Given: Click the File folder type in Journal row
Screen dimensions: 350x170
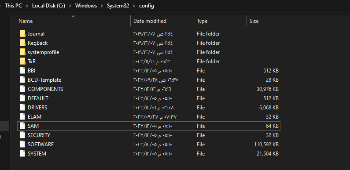Looking at the screenshot, I should click(x=208, y=34).
